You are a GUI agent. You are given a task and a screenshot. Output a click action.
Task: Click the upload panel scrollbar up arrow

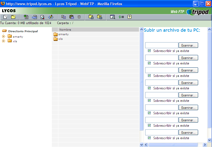(x=209, y=30)
